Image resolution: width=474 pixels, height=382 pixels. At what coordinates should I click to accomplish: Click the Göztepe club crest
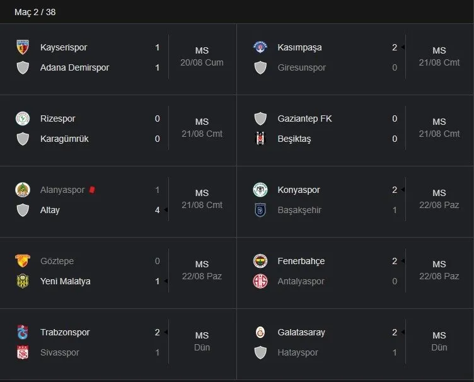pos(23,261)
